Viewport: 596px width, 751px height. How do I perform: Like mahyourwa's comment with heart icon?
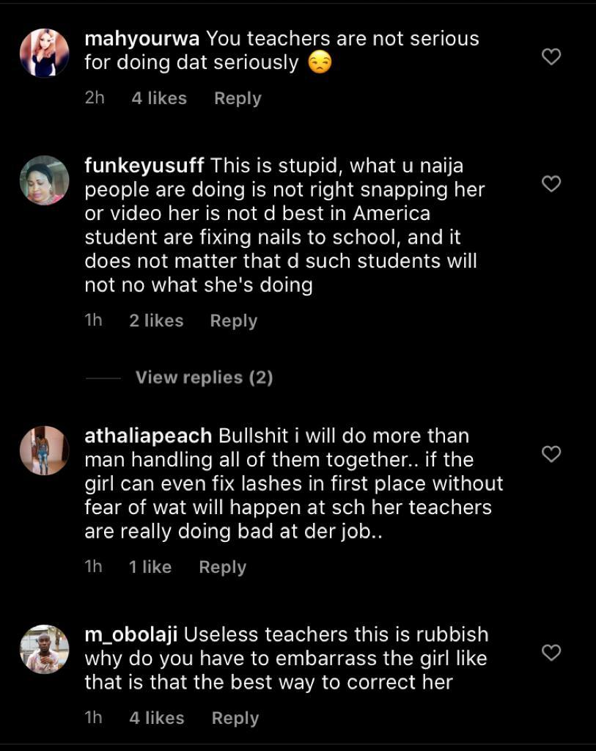[551, 56]
